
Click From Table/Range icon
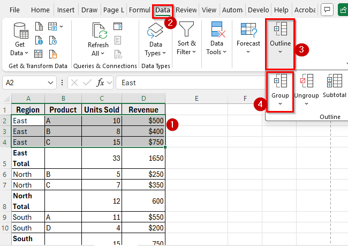click(x=38, y=54)
